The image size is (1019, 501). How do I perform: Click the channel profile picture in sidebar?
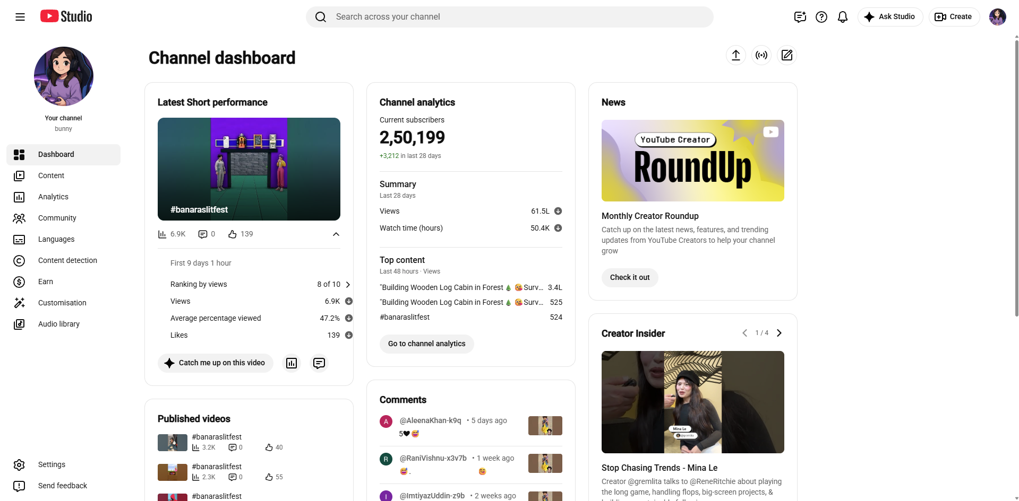(x=64, y=76)
